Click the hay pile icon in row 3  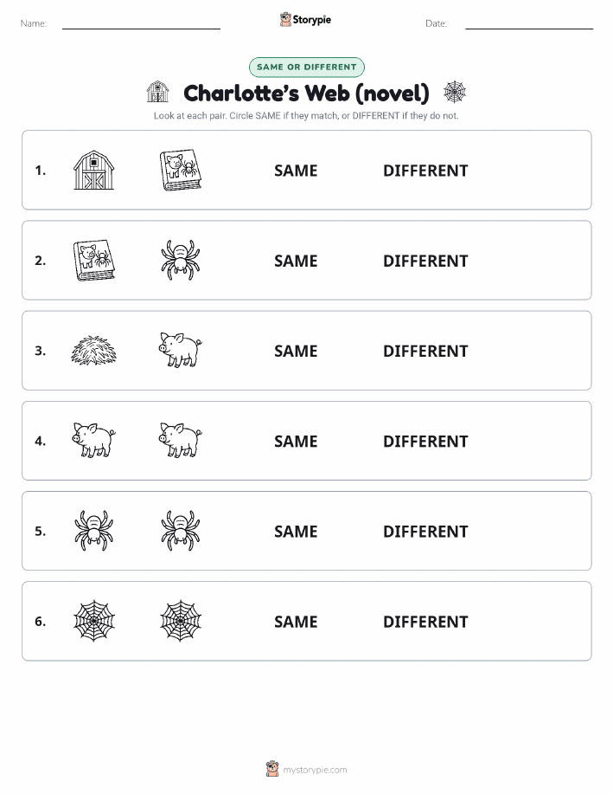pos(93,351)
